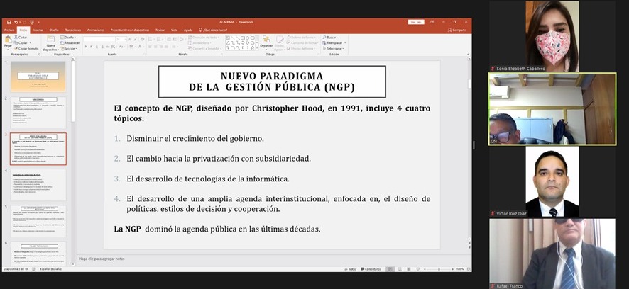Click Rafael Franco's video tile
This screenshot has height=289, width=629.
click(552, 254)
